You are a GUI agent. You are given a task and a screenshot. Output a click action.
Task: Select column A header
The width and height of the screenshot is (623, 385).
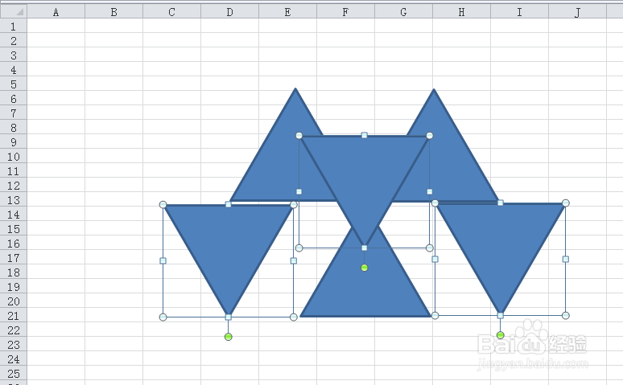coord(56,12)
